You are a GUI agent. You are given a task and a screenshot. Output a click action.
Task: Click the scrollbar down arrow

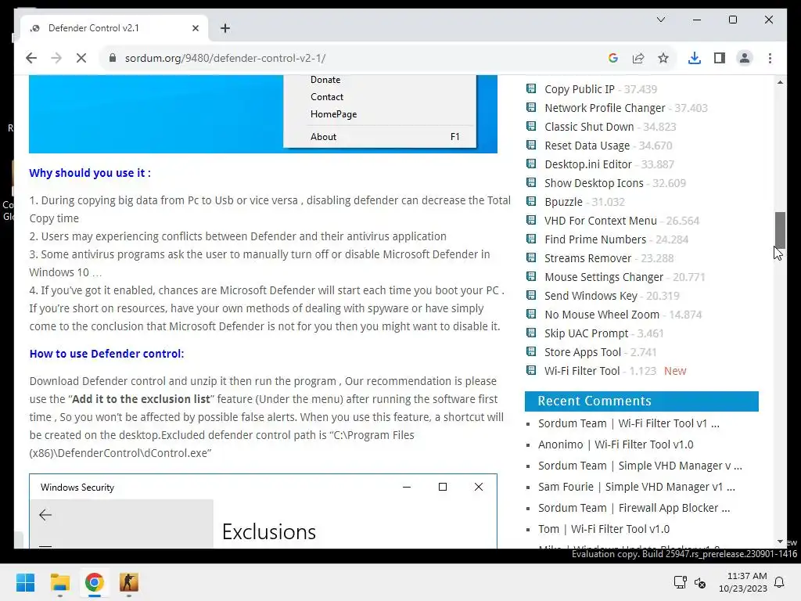(780, 542)
